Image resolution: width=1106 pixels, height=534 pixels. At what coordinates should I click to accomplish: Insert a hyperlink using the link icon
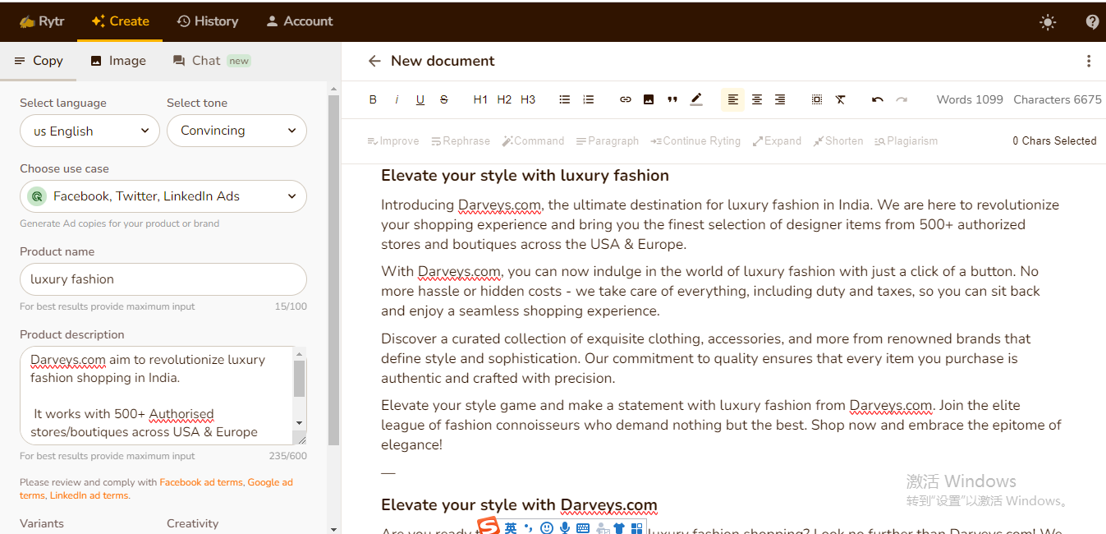pos(626,99)
